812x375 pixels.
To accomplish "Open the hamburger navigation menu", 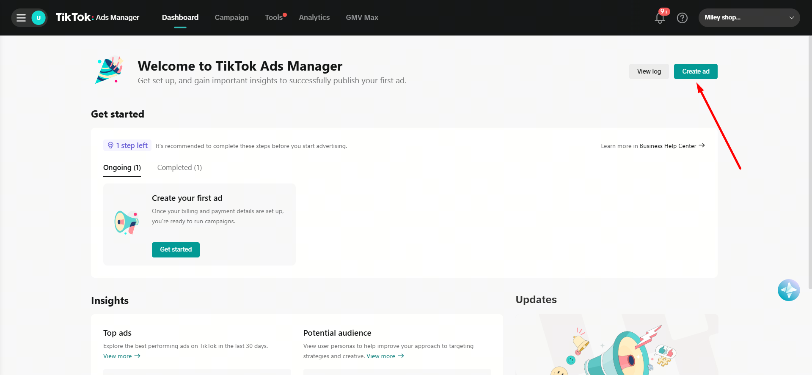I will tap(21, 18).
